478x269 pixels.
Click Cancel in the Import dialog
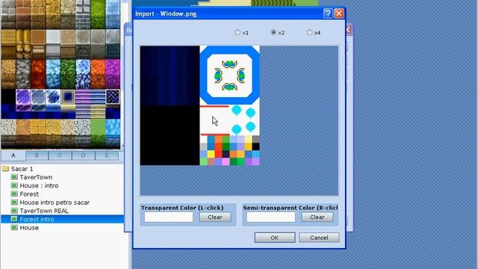pos(319,238)
